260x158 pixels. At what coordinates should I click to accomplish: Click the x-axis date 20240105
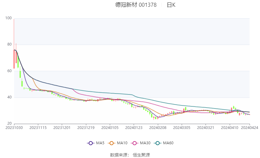tap(110, 128)
